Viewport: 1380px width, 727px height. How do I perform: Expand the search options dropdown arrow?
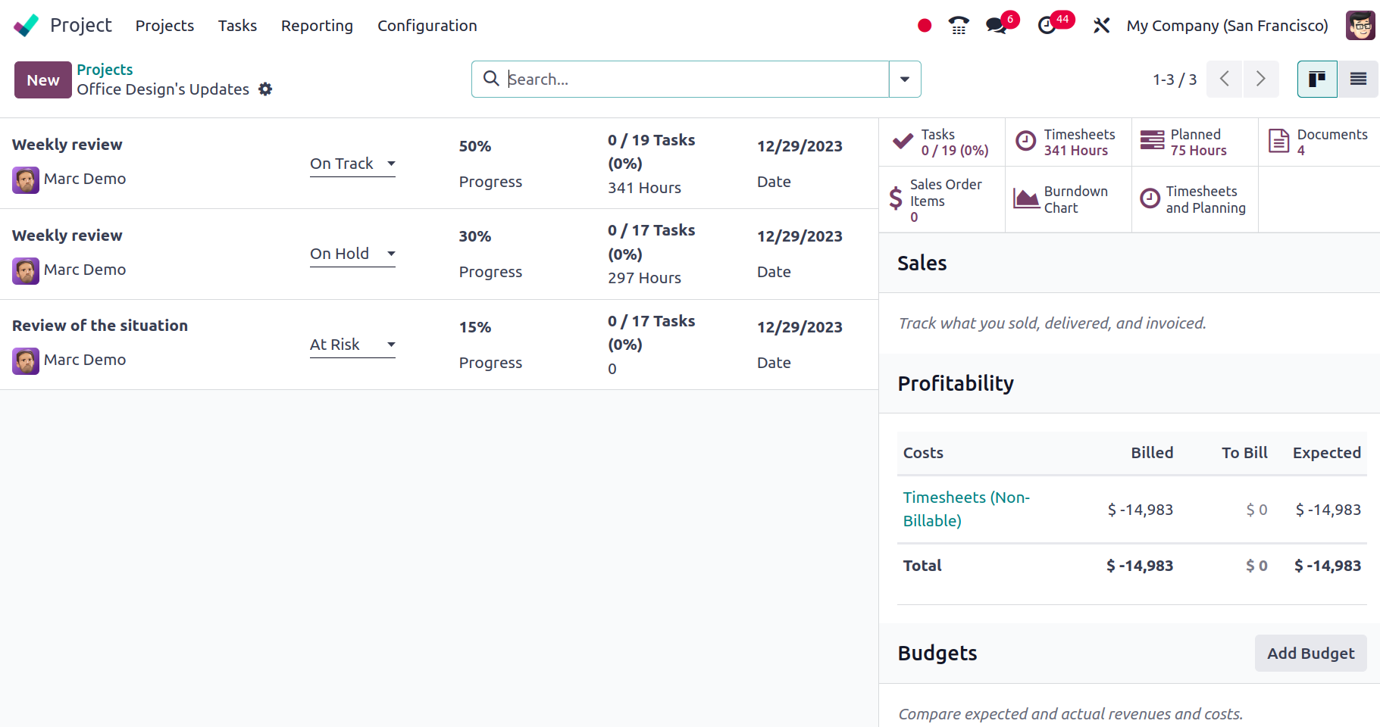click(x=905, y=80)
